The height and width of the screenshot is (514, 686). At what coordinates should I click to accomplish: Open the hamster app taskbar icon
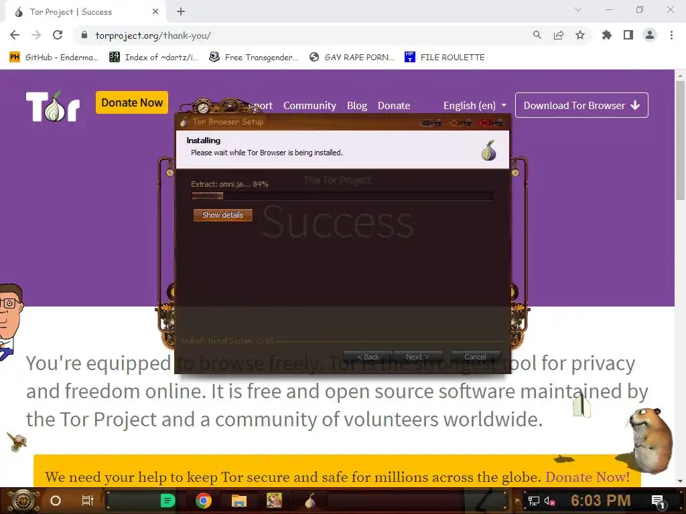(274, 501)
